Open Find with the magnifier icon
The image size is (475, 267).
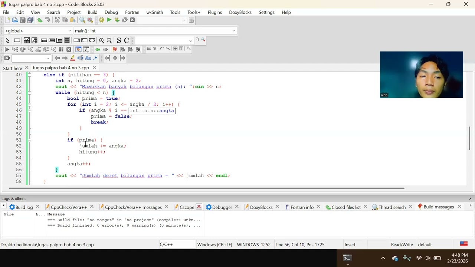82,20
